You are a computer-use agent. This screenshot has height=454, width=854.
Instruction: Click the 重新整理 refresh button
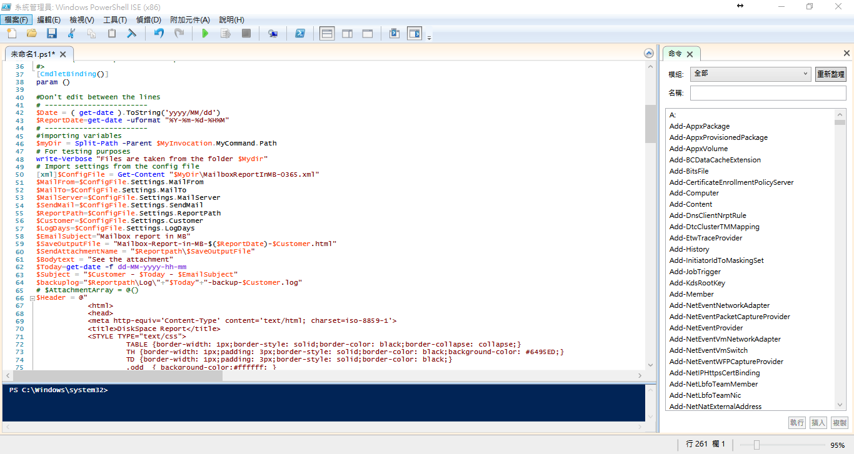click(x=831, y=74)
